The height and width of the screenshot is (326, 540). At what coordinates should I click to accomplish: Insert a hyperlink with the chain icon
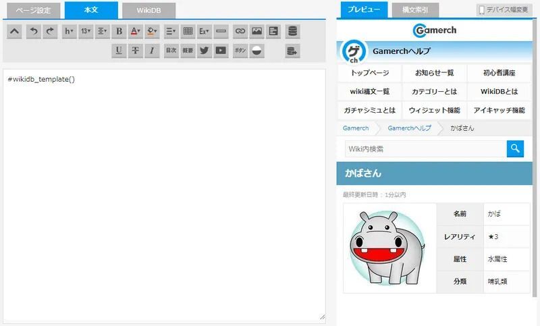click(x=240, y=31)
